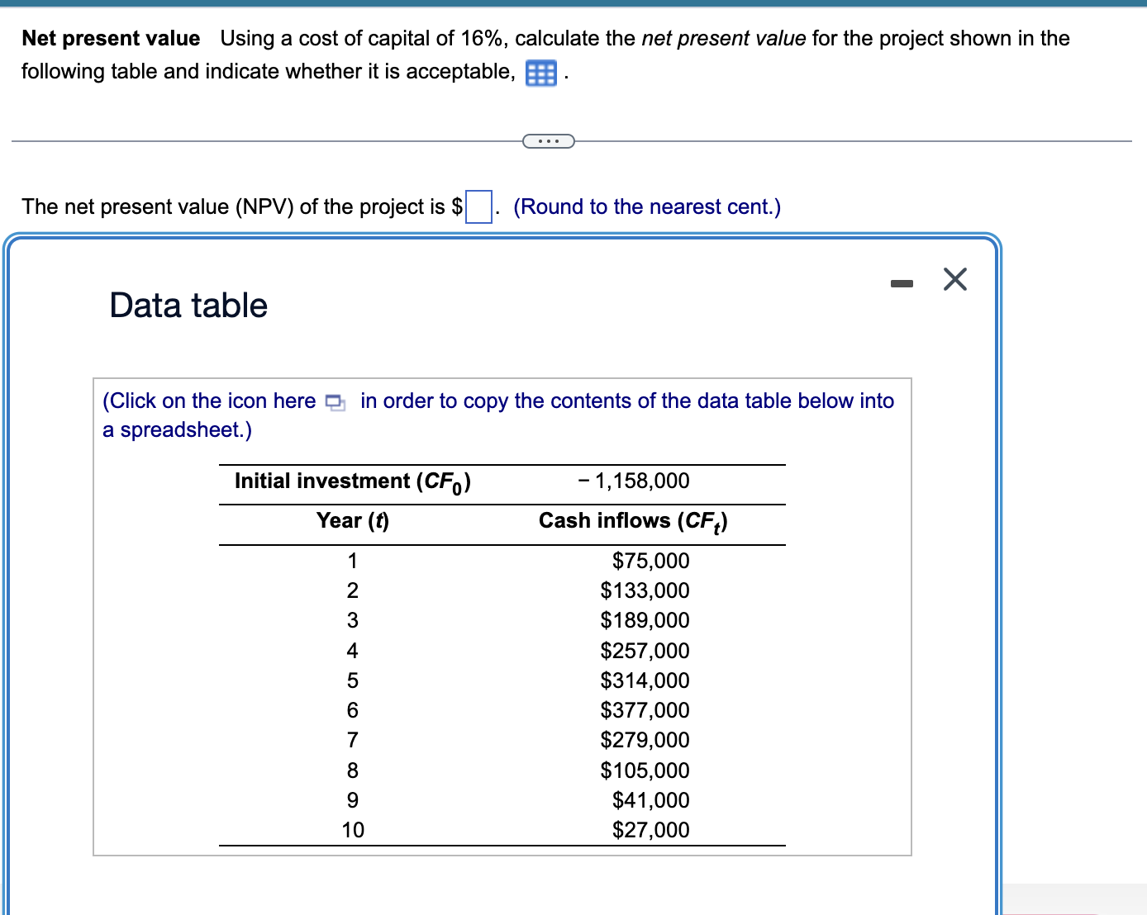Expand the ellipsis divider control
This screenshot has height=915, width=1147.
(x=549, y=141)
